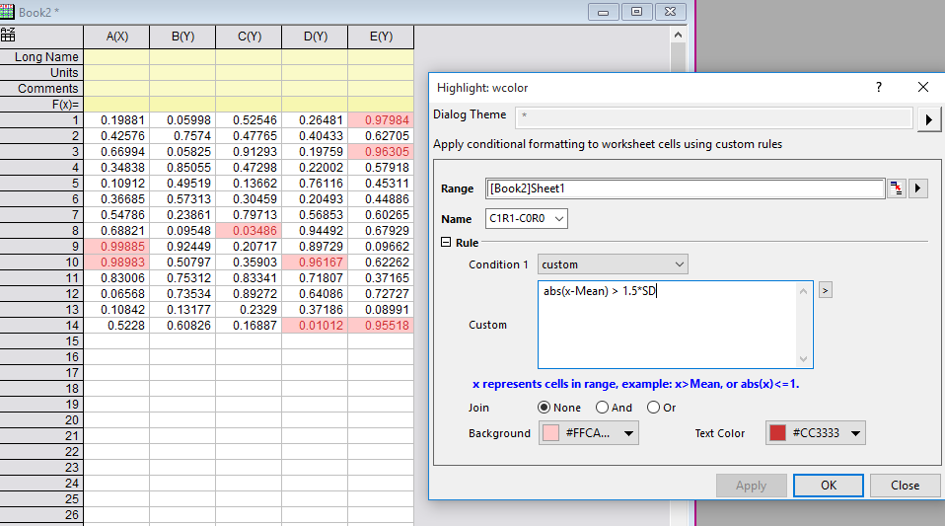The width and height of the screenshot is (945, 526).
Task: Select column header E(Y)
Action: click(381, 37)
